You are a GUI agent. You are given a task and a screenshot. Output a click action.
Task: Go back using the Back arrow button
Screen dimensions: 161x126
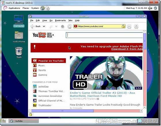coord(35,26)
